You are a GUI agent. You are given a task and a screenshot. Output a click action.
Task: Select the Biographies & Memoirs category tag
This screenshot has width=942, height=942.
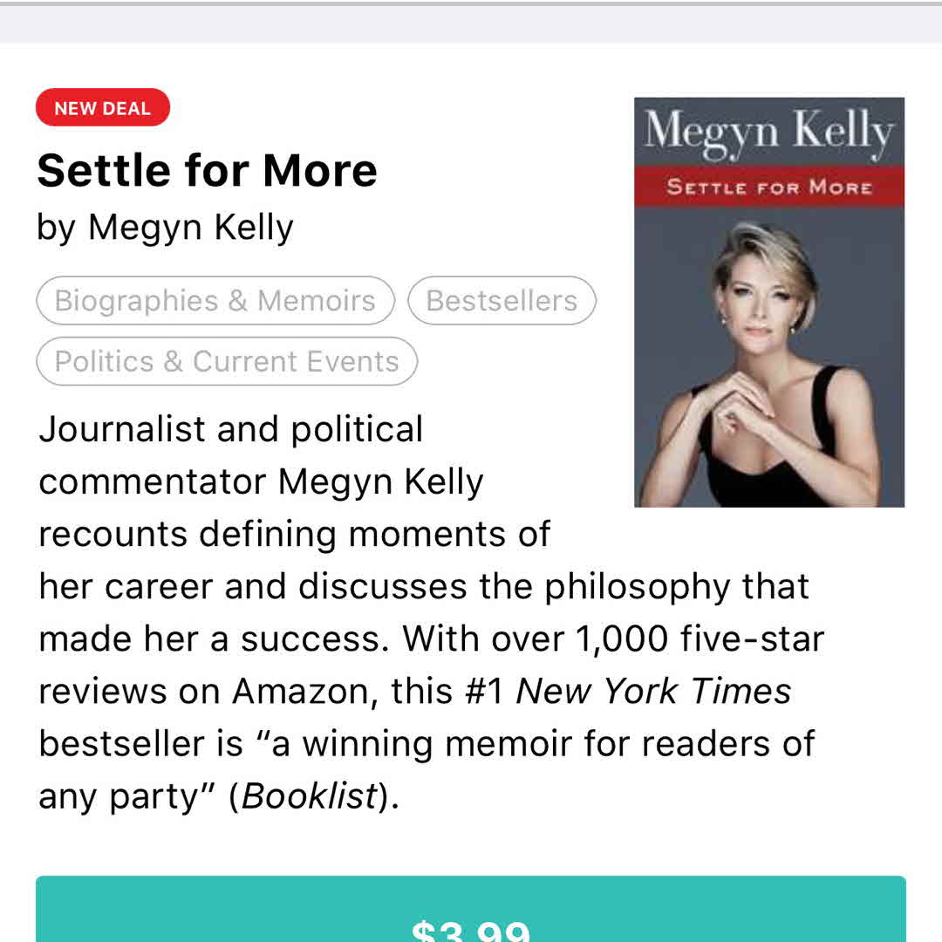click(x=215, y=301)
